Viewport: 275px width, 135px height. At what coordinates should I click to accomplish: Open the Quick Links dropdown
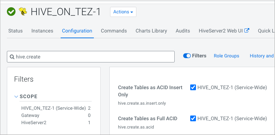tap(266, 31)
